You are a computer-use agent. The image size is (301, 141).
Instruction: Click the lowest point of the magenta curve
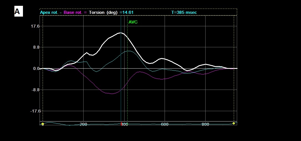coord(111,94)
